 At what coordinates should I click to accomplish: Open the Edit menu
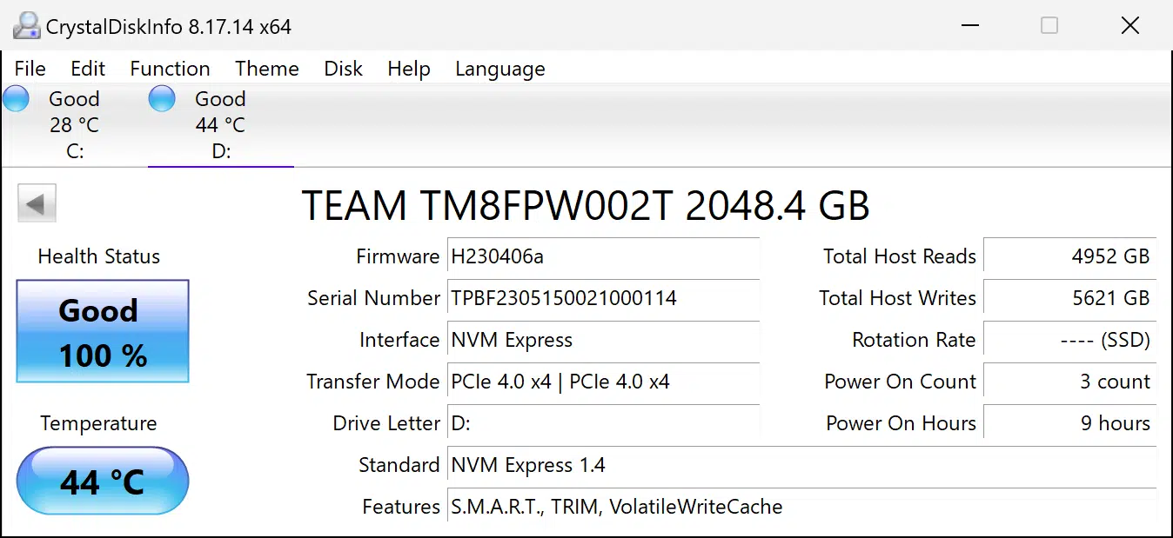(x=88, y=69)
